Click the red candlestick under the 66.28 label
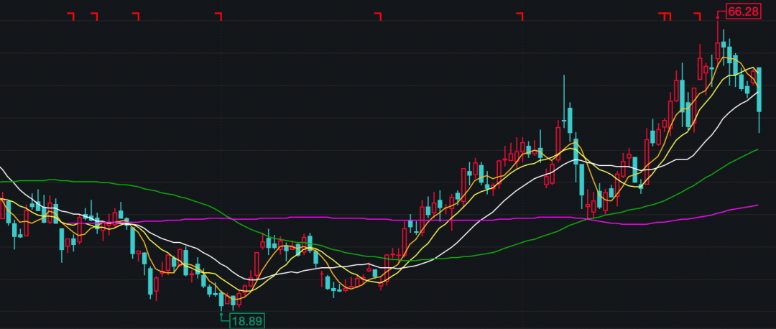Viewport: 776px width, 329px height. [717, 50]
